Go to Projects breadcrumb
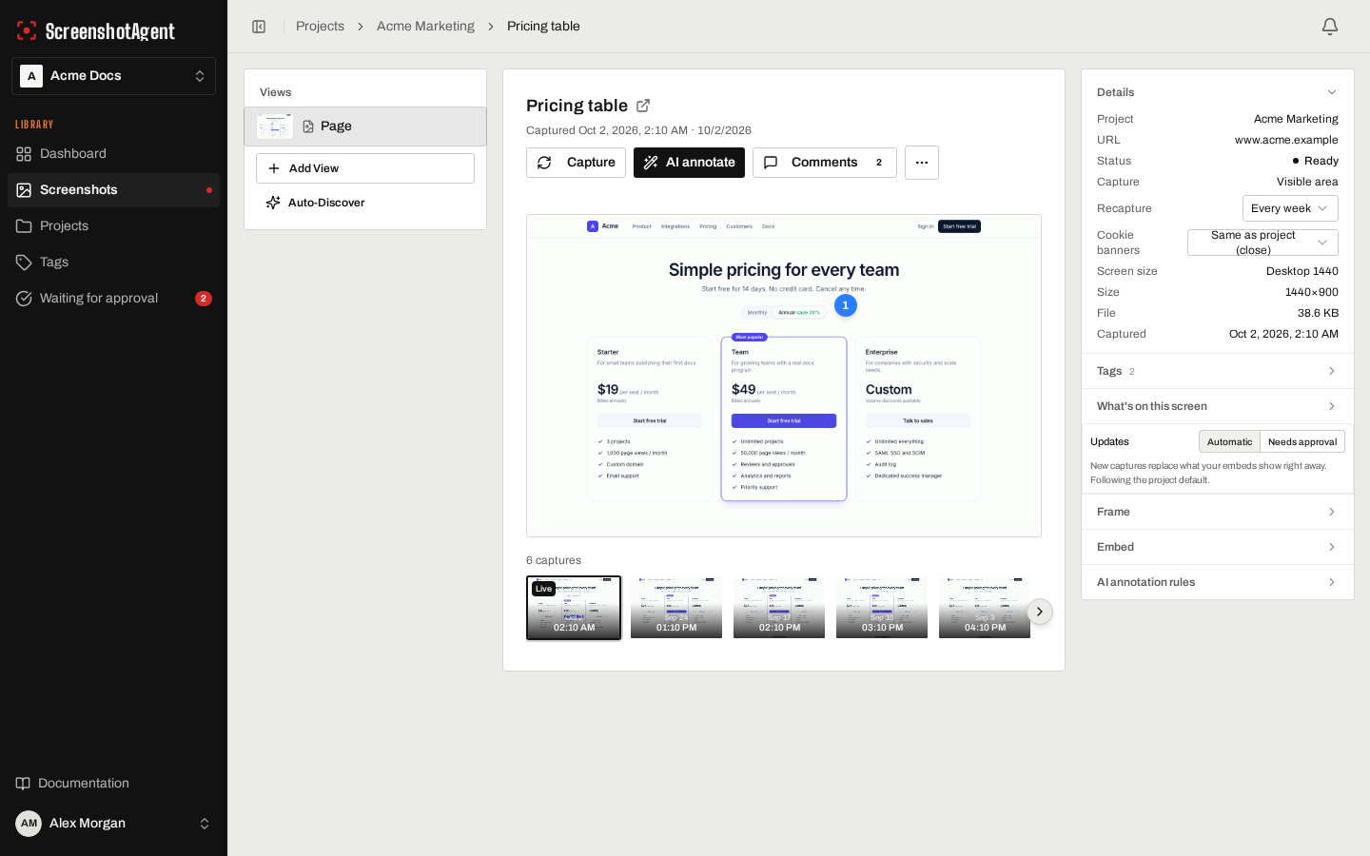The width and height of the screenshot is (1370, 856). coord(320,27)
